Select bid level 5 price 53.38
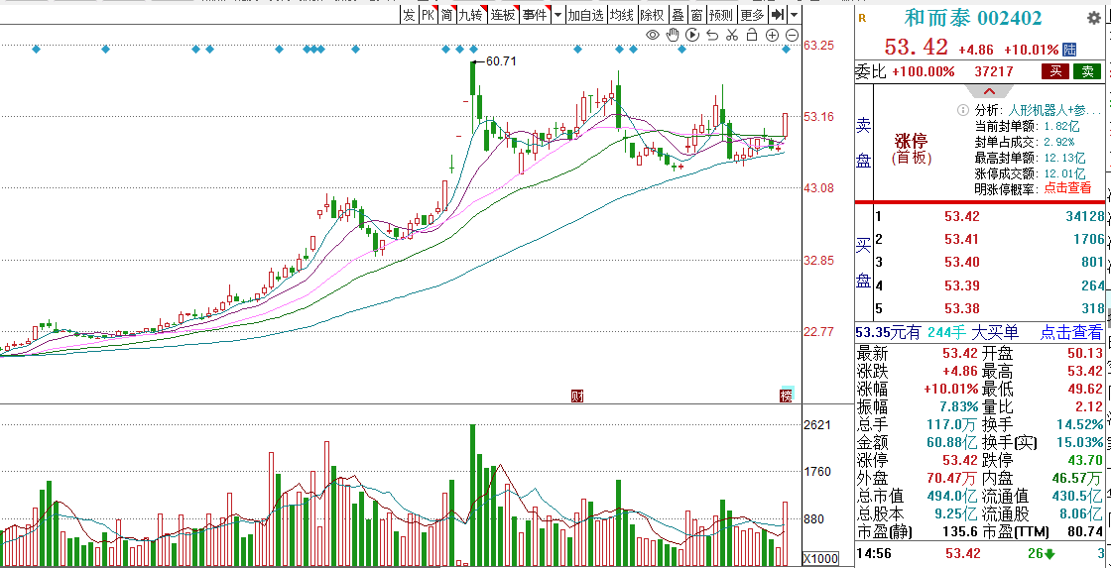 click(961, 309)
